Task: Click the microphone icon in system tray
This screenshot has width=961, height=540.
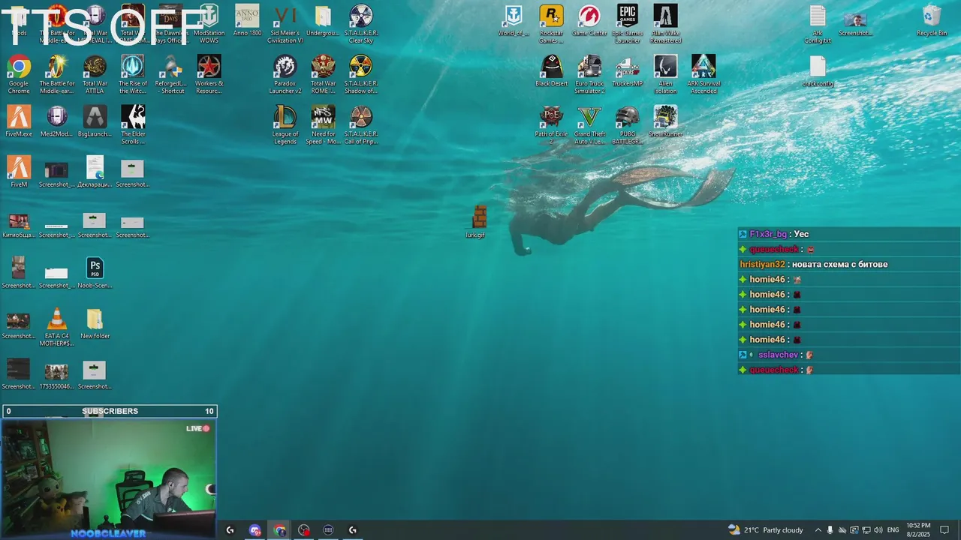Action: pyautogui.click(x=830, y=530)
